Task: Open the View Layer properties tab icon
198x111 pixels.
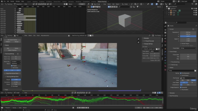Action: click(165, 36)
